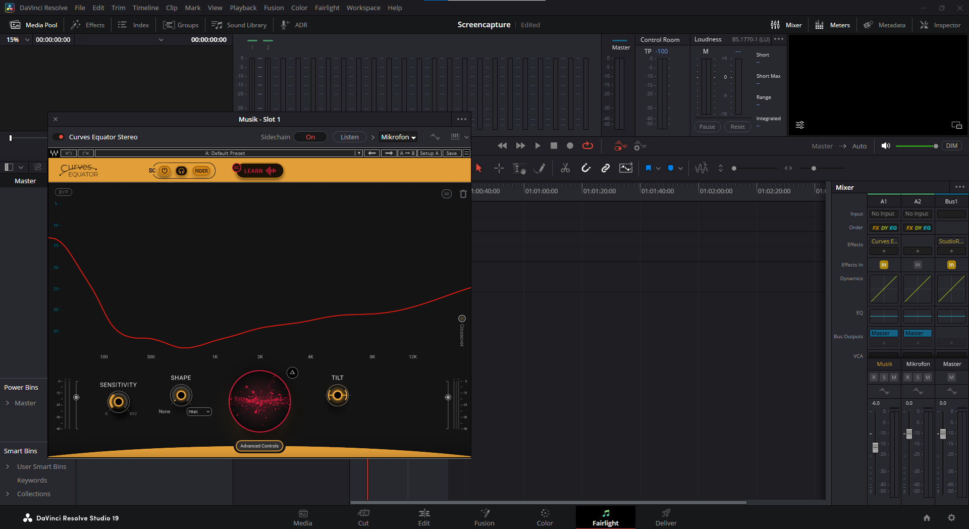Screen dimensions: 969x529
Task: Click the Setup A button in the plugin
Action: click(x=429, y=153)
